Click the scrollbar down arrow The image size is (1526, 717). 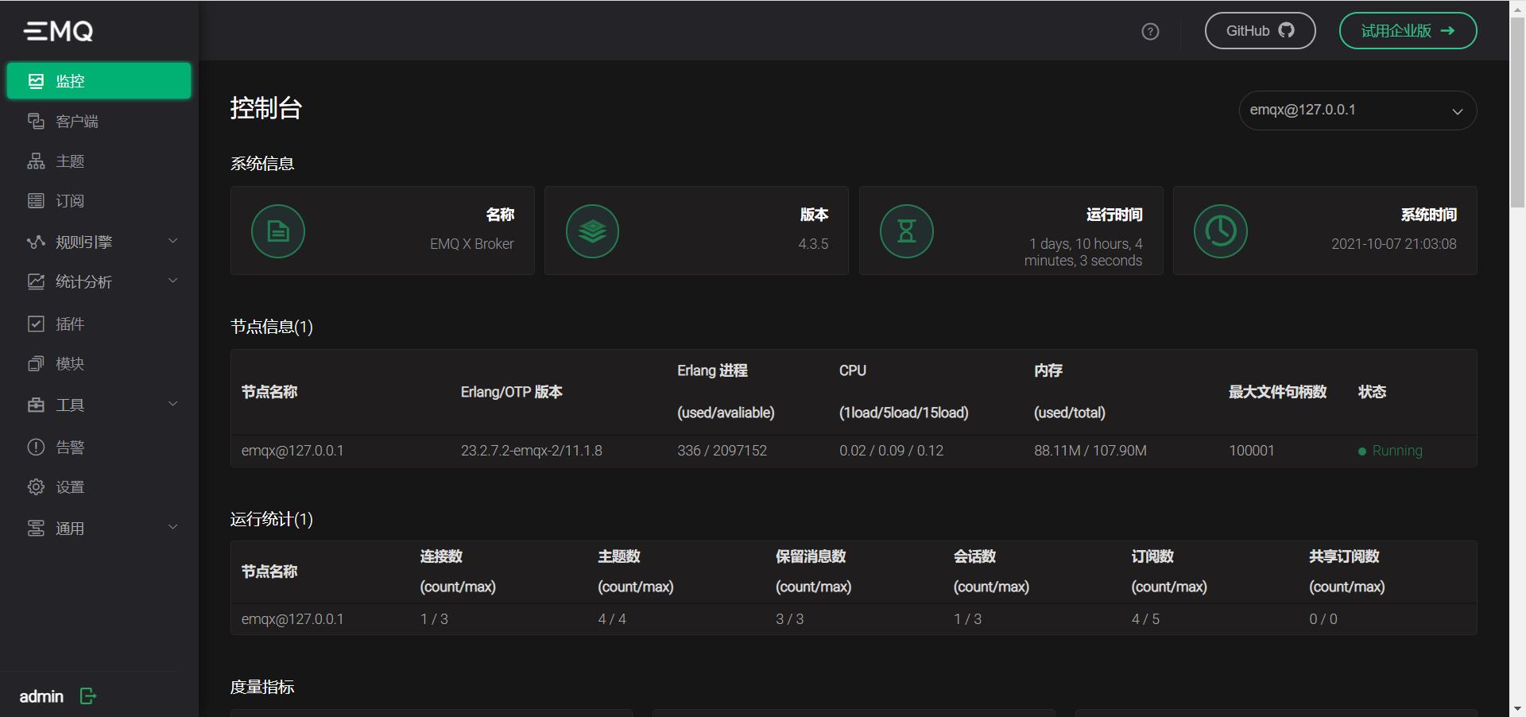click(x=1516, y=710)
